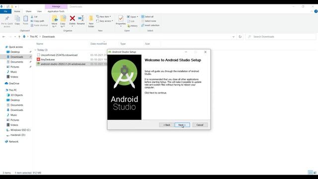318x179 pixels.
Task: Select 3D Objects under This PC
Action: pos(16,95)
